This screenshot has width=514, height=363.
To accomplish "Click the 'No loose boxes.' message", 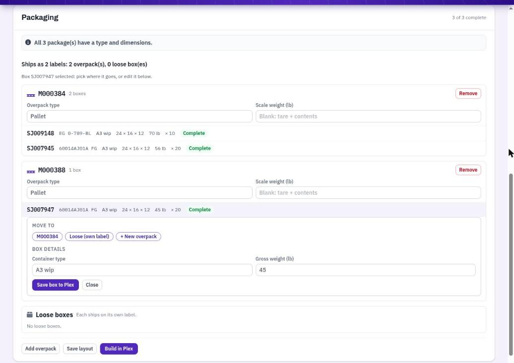I will (x=44, y=326).
